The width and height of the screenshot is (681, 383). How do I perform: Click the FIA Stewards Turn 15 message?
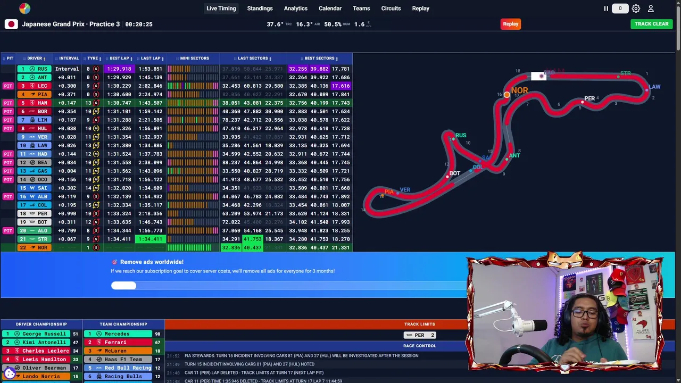point(301,355)
